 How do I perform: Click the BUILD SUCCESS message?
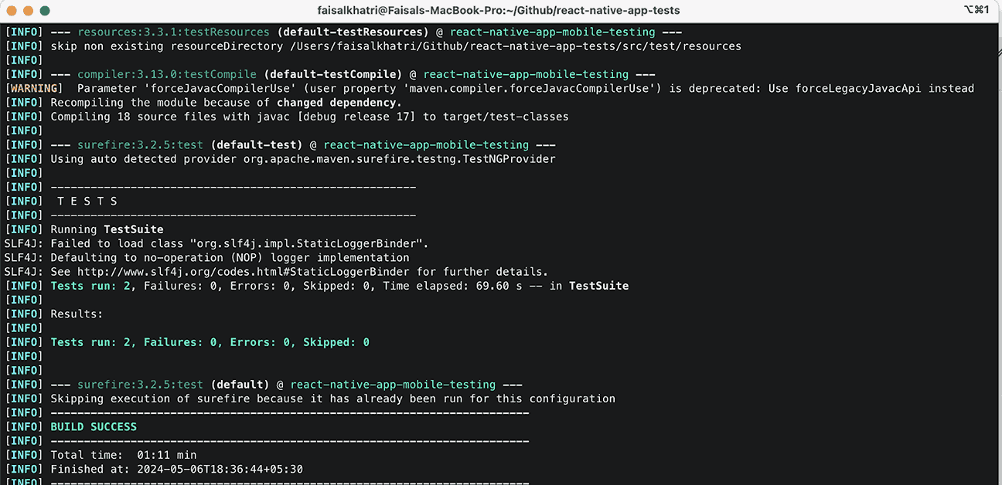[93, 426]
